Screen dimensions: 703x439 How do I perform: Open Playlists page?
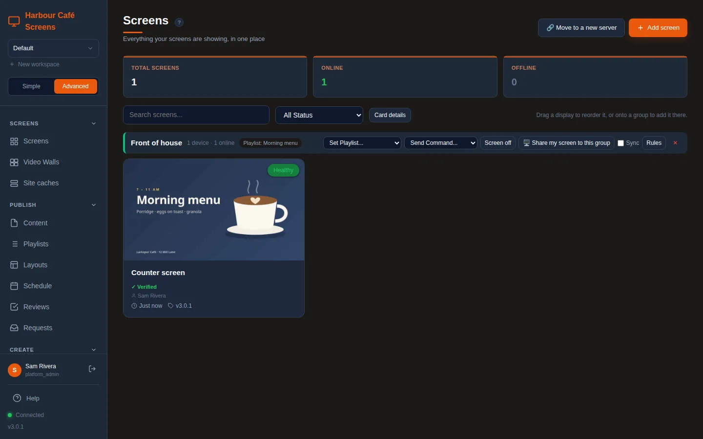(53, 244)
